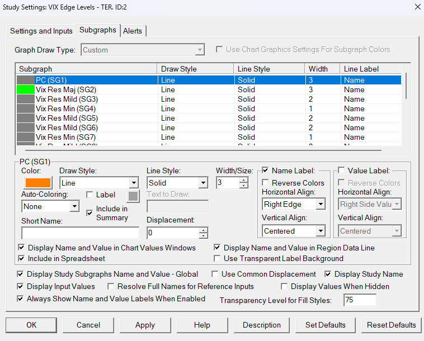Image resolution: width=424 pixels, height=341 pixels.
Task: Check Use Chart Graphics Settings For Subgraph Colors
Action: click(x=219, y=49)
